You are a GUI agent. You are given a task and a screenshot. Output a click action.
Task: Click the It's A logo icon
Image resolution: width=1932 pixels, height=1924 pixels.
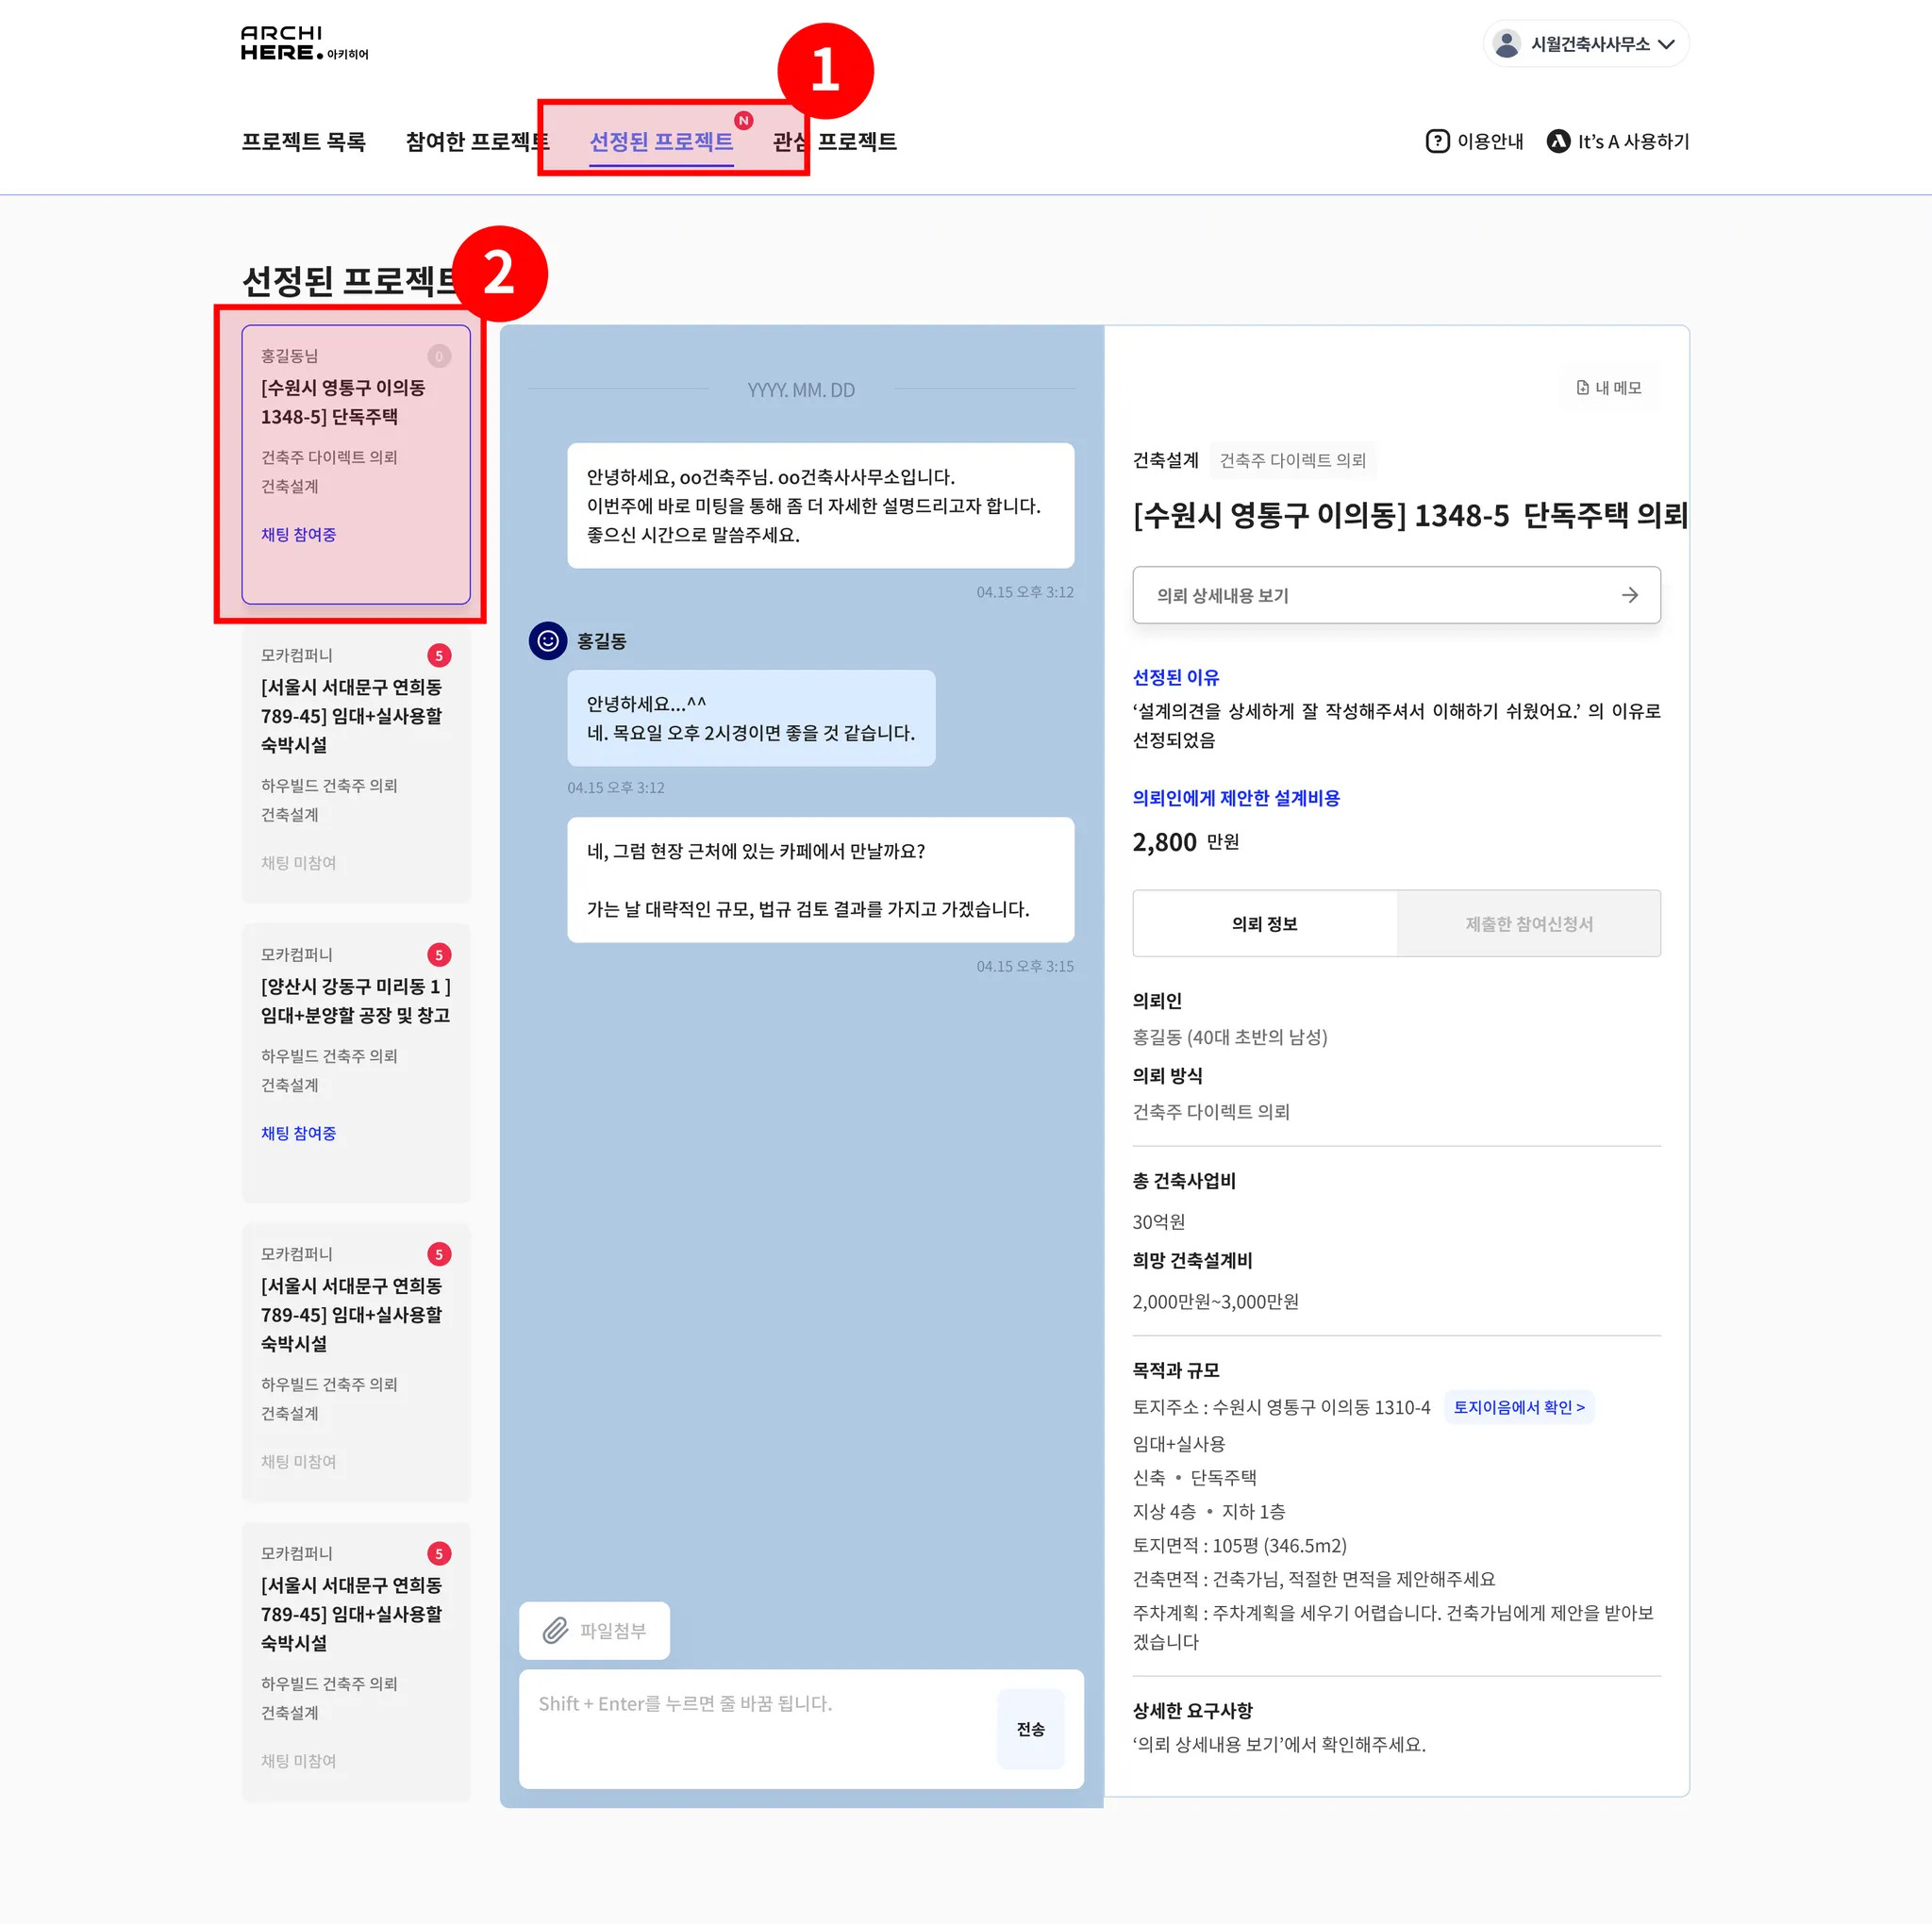click(1558, 141)
